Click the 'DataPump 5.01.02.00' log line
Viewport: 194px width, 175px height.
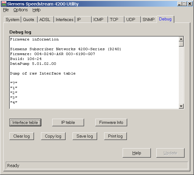point(33,64)
